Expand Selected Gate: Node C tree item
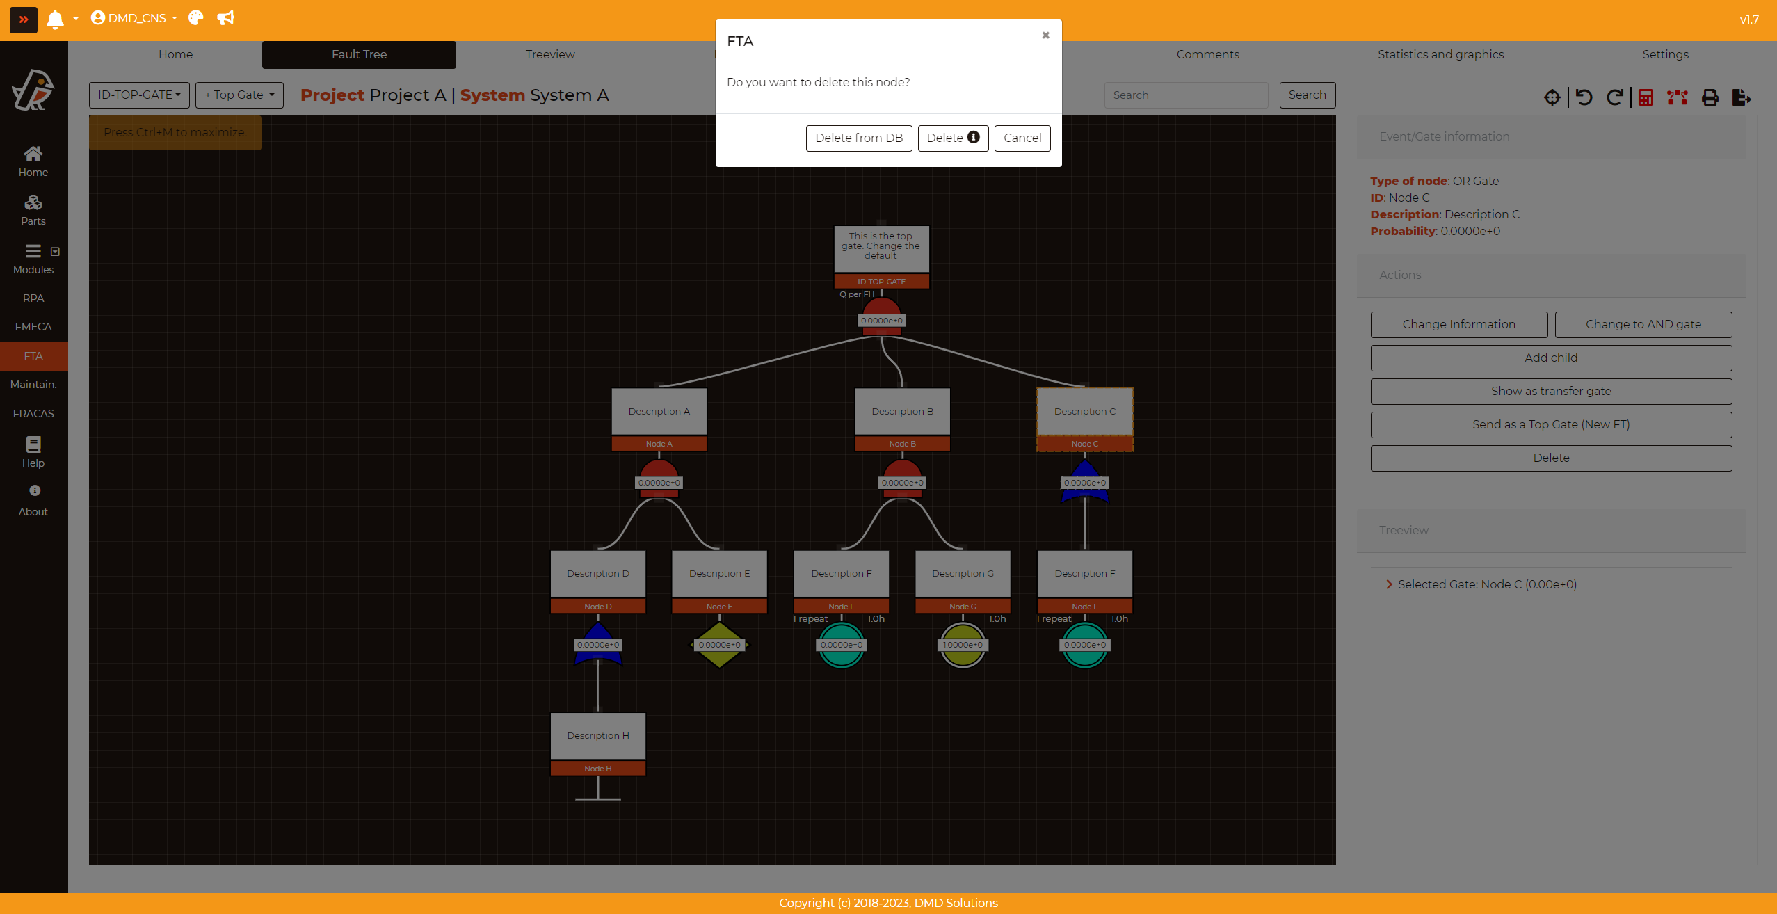1777x914 pixels. tap(1389, 584)
